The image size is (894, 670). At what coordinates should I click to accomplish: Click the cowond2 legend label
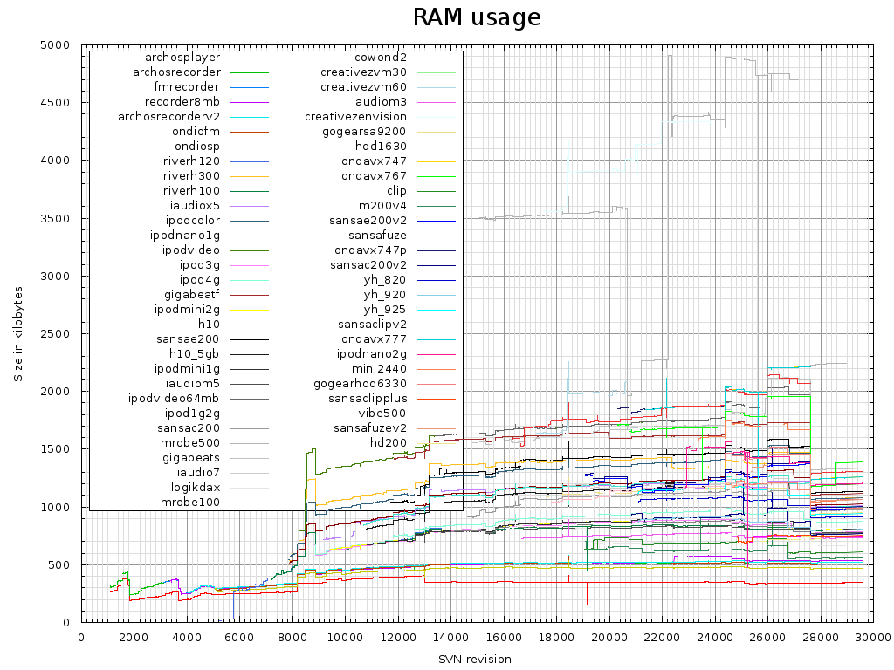(381, 57)
